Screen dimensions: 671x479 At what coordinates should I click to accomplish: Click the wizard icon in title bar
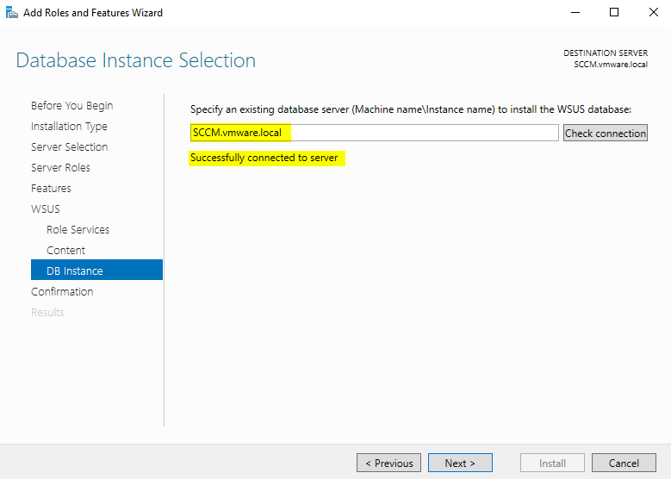tap(11, 13)
